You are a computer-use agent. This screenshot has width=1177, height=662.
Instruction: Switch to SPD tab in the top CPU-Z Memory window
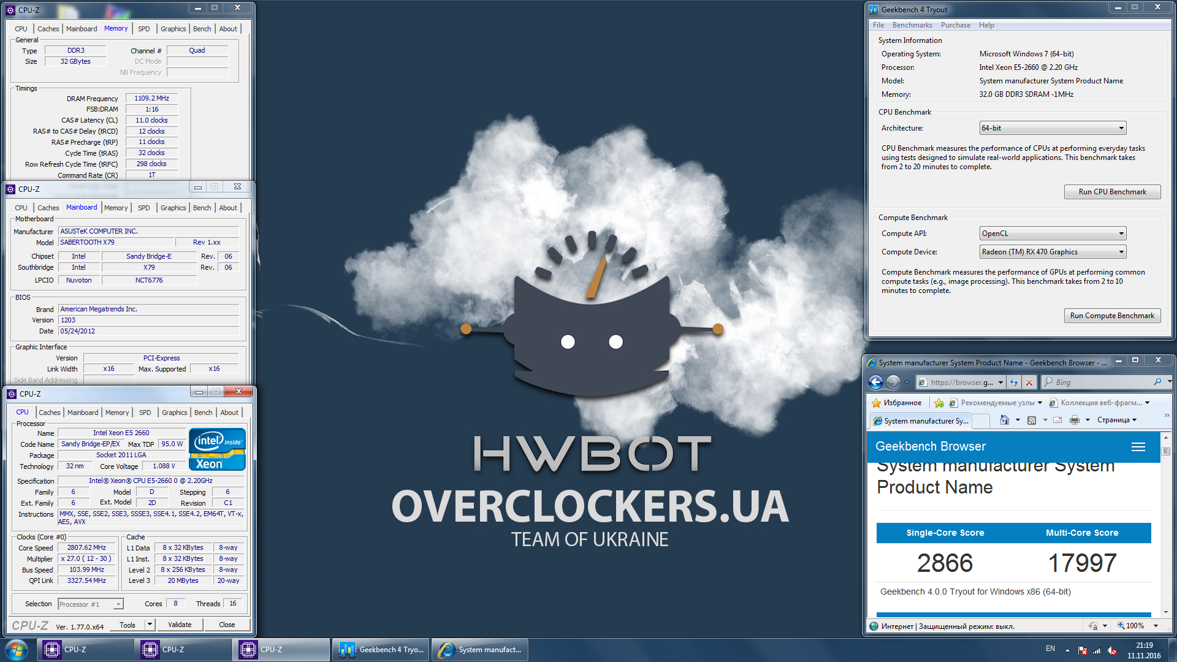click(144, 29)
